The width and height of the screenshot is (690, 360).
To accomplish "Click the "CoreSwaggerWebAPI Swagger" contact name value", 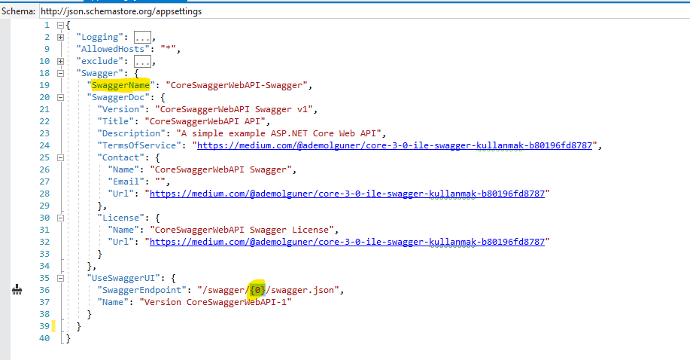I will [x=220, y=169].
